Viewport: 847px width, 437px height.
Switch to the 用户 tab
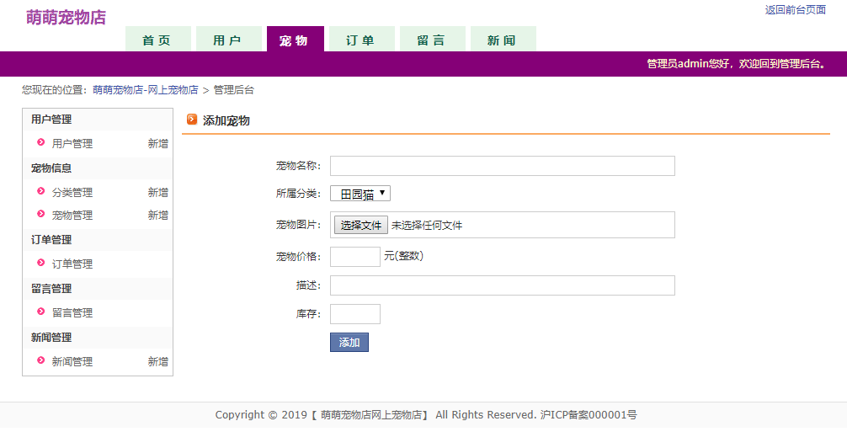point(228,39)
